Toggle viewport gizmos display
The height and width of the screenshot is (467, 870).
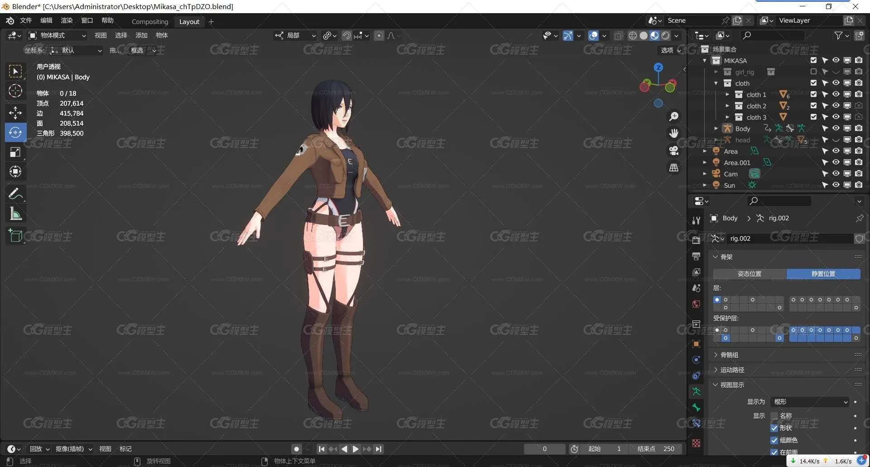pos(567,35)
